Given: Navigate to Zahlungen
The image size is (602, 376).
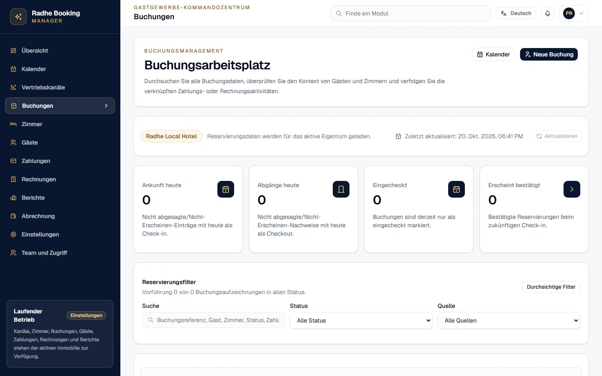Looking at the screenshot, I should pyautogui.click(x=60, y=161).
